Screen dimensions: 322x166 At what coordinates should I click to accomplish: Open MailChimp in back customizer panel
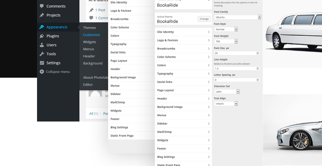point(131,102)
